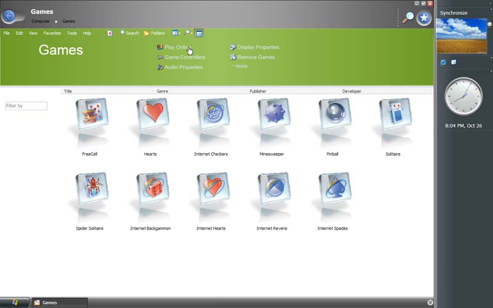Click the Remove Games link
Viewport: 493px width, 308px height.
255,57
